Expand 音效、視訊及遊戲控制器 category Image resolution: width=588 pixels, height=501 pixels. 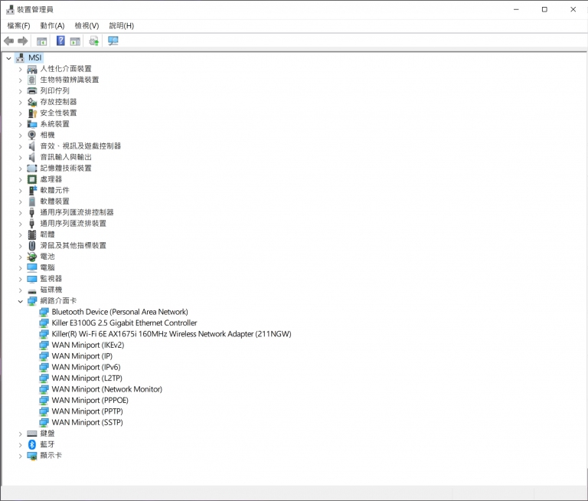20,146
